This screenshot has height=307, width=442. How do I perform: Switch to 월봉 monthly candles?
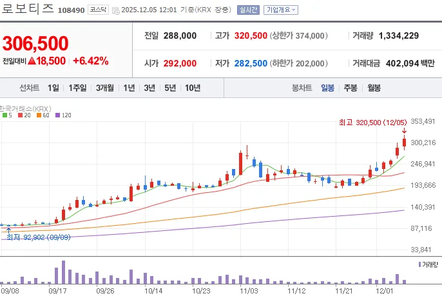tap(374, 88)
